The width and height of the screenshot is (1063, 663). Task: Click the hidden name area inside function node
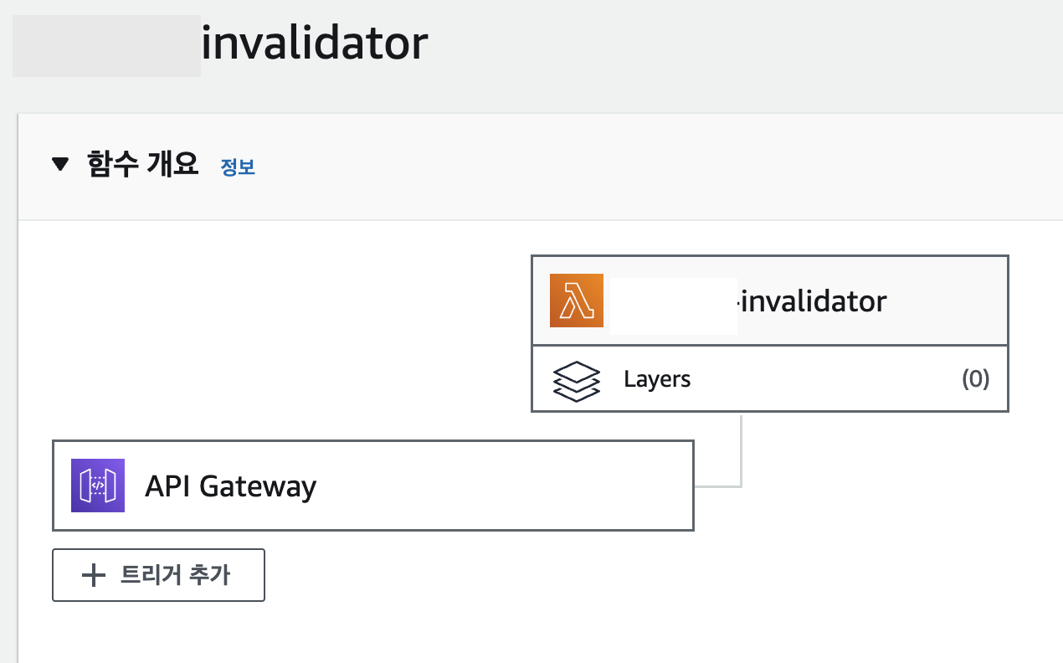[674, 306]
